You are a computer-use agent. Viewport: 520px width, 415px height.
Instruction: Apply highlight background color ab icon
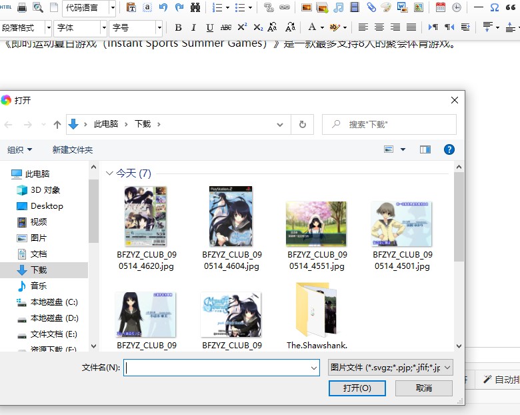(334, 27)
